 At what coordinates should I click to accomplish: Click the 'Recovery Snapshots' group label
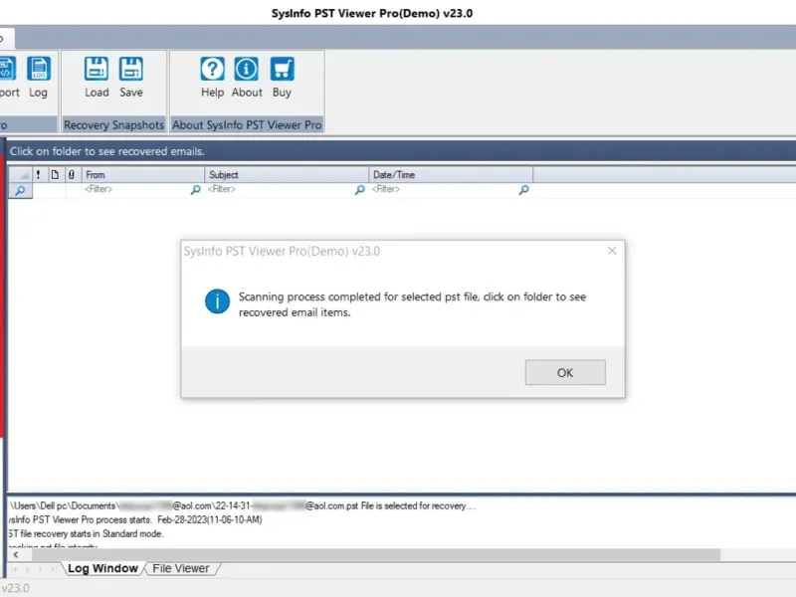(113, 125)
